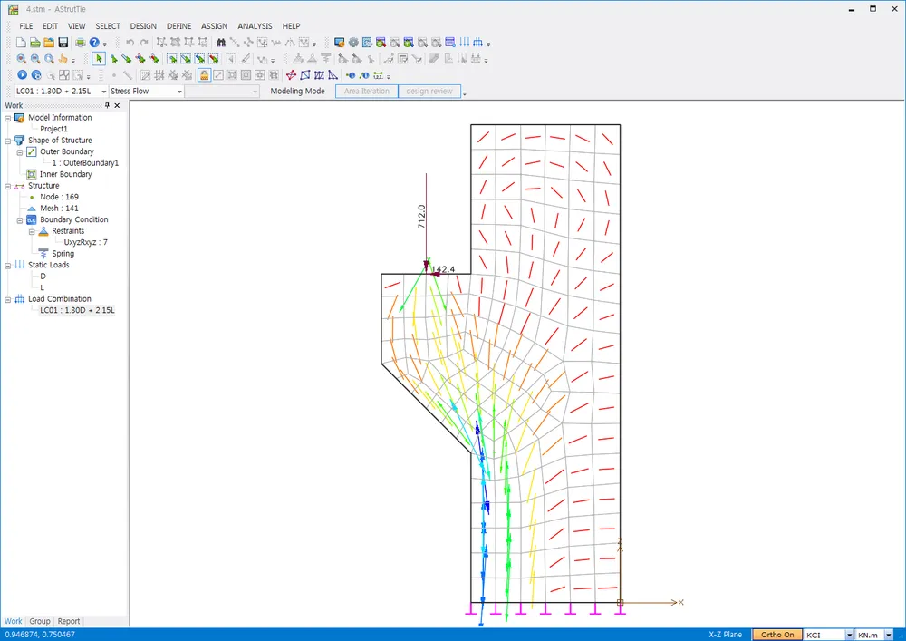
Task: Select LC01 : 1.30D + 2.15L tree item
Action: coord(77,310)
